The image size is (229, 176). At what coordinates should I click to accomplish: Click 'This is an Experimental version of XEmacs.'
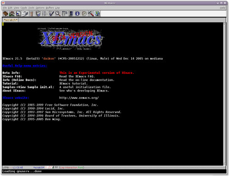click(97, 73)
